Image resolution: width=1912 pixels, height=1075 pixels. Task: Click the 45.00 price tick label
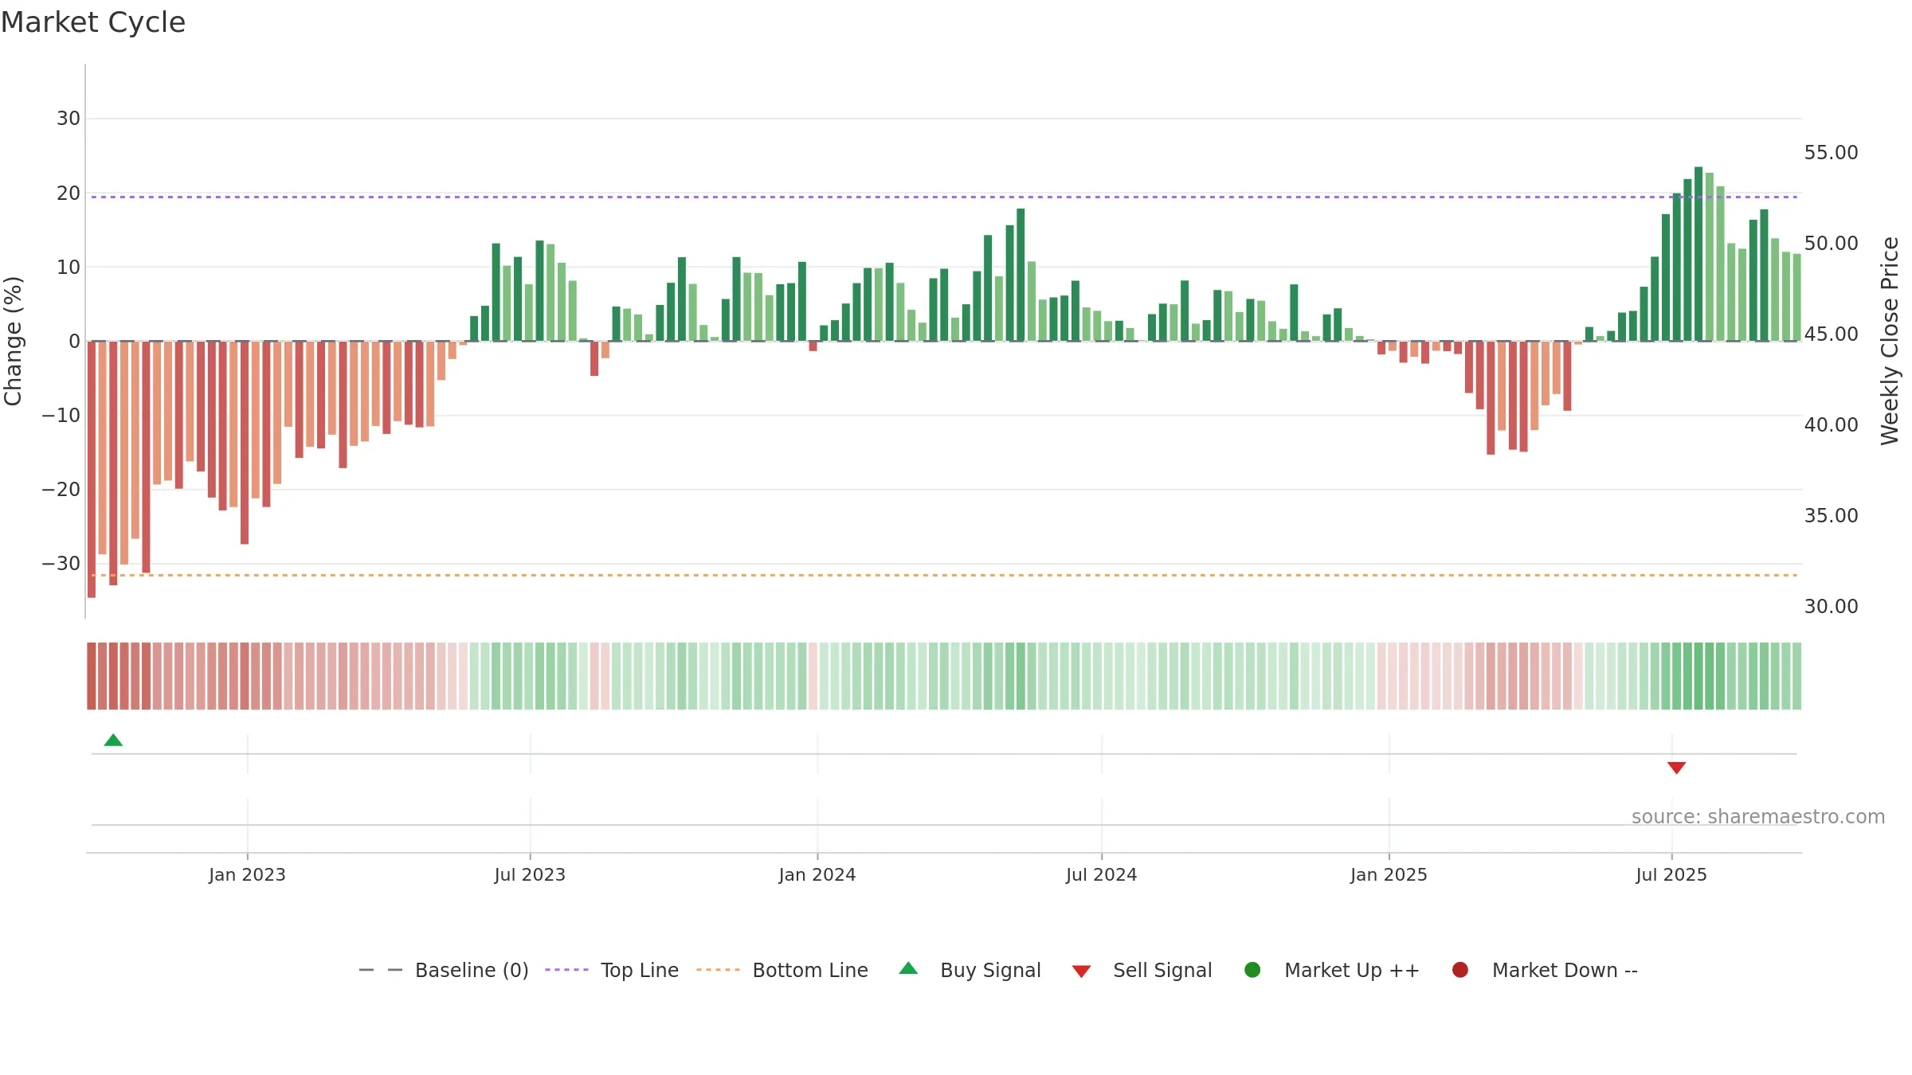(x=1831, y=334)
